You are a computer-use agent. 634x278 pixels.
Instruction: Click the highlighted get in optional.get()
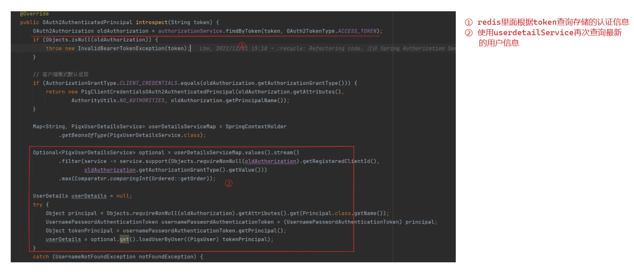point(124,239)
